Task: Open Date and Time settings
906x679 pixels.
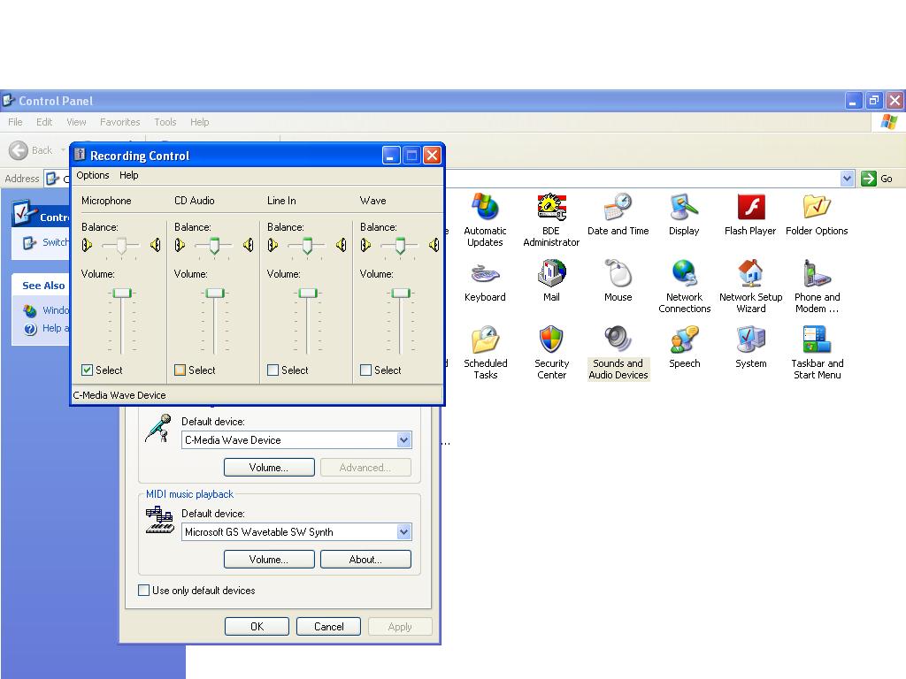Action: click(618, 214)
